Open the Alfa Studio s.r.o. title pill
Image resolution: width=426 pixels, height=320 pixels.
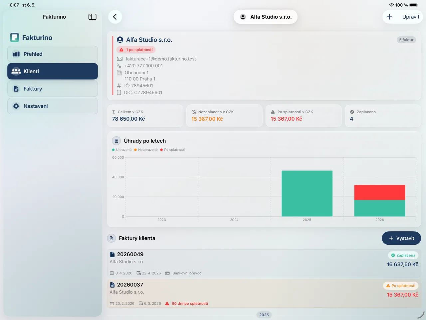point(266,17)
